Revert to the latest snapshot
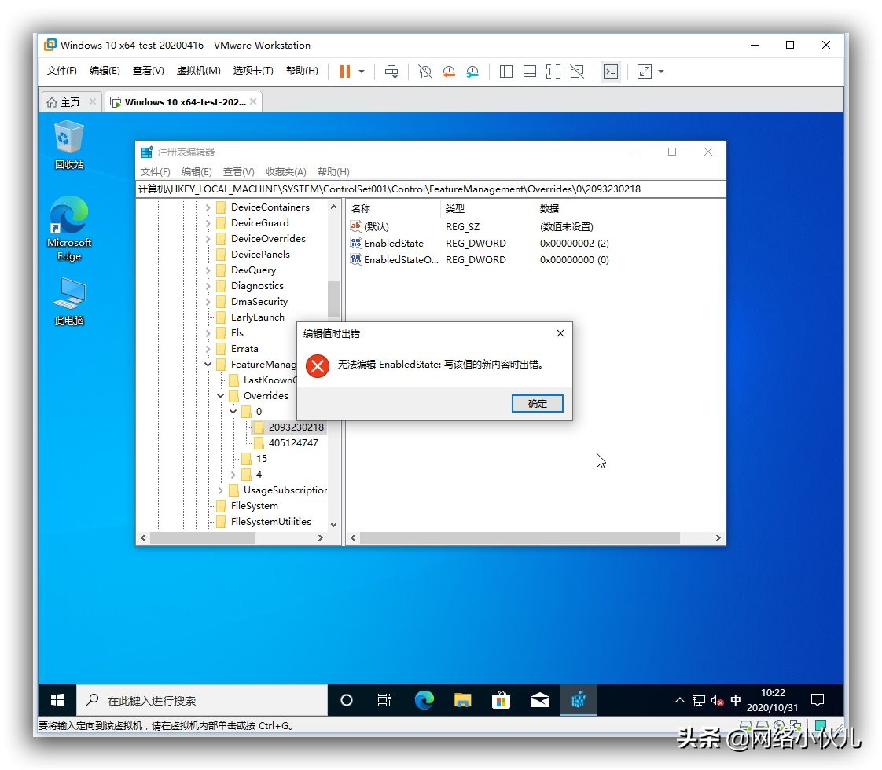The image size is (882, 770). click(449, 71)
